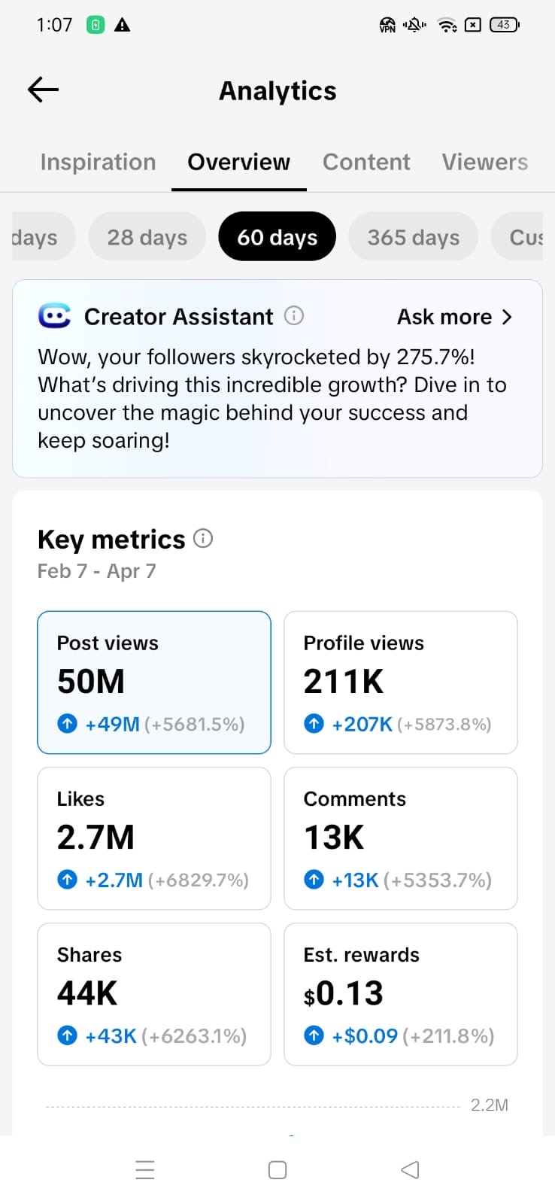Select the 365 days range chip

tap(413, 237)
